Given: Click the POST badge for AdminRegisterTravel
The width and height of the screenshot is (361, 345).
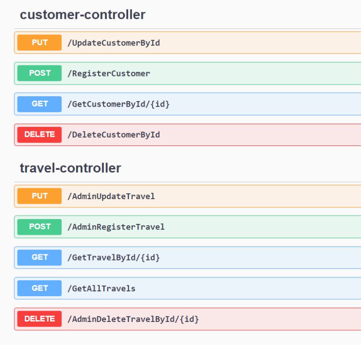Looking at the screenshot, I should 39,227.
